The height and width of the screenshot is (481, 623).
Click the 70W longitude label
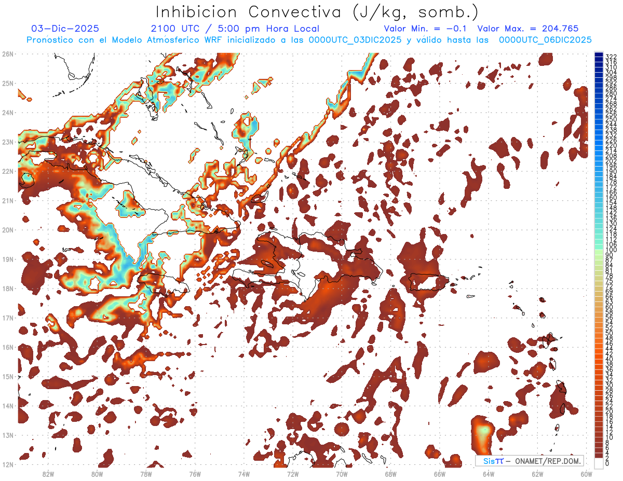[x=342, y=474]
